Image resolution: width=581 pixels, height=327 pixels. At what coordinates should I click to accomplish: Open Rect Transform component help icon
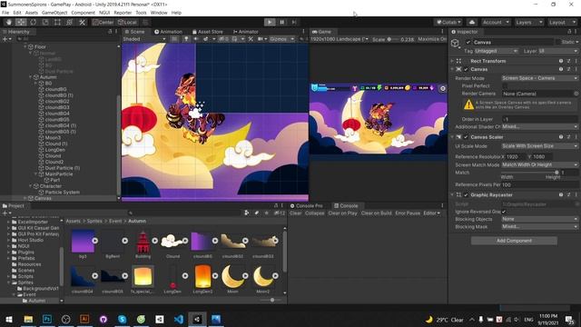pos(561,61)
